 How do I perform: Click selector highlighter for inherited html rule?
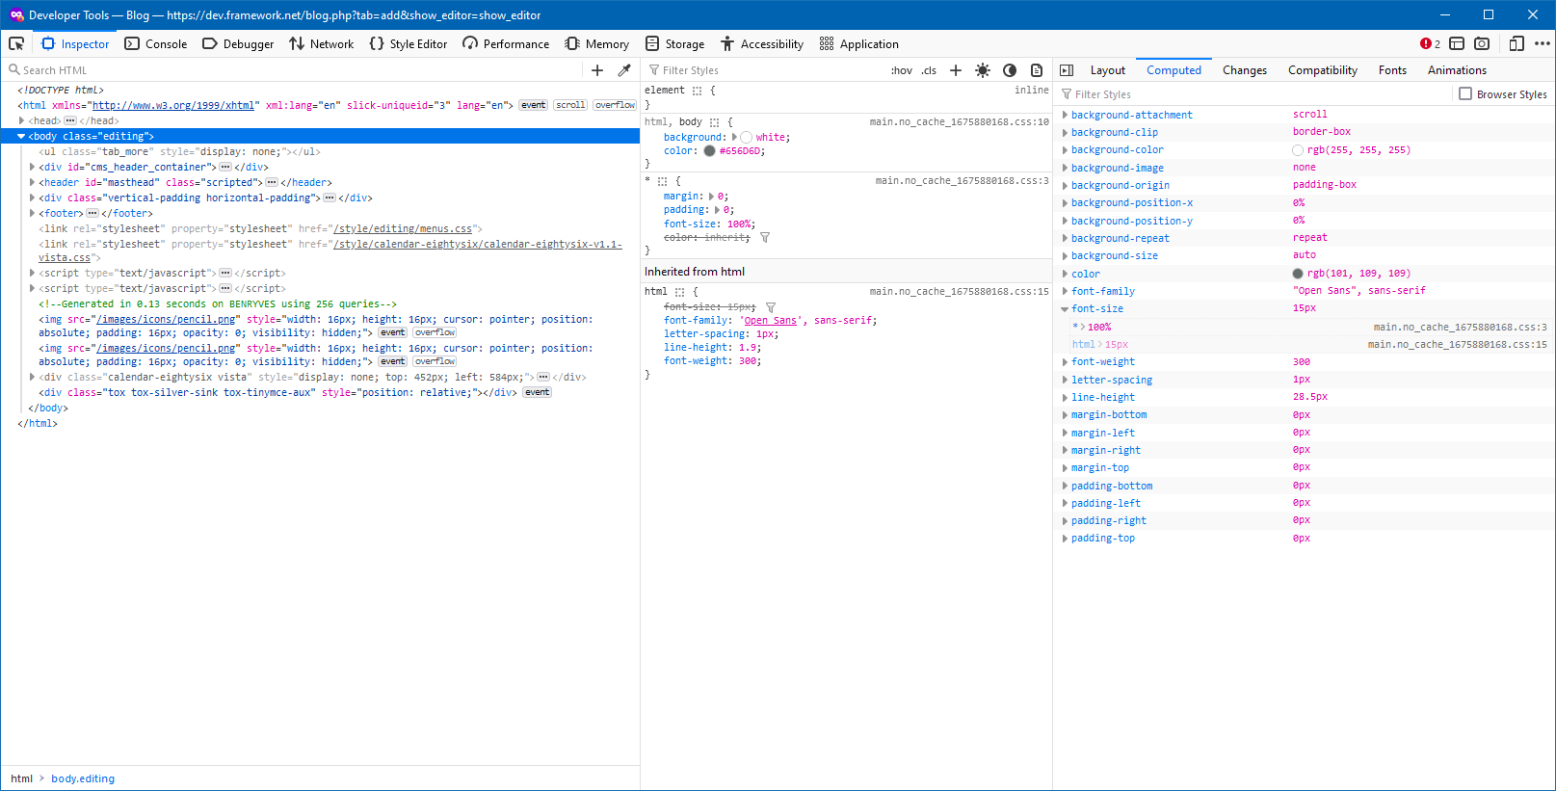coord(679,292)
